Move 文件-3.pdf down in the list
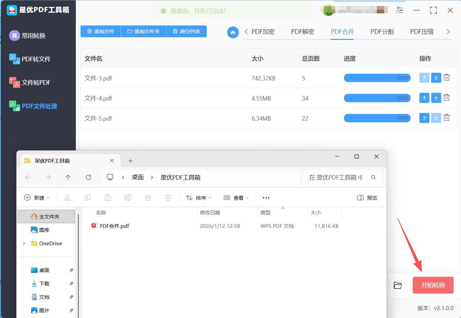The image size is (461, 318). (x=436, y=78)
